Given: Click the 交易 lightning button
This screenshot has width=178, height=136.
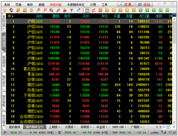Looking at the screenshot, I should (126, 4).
